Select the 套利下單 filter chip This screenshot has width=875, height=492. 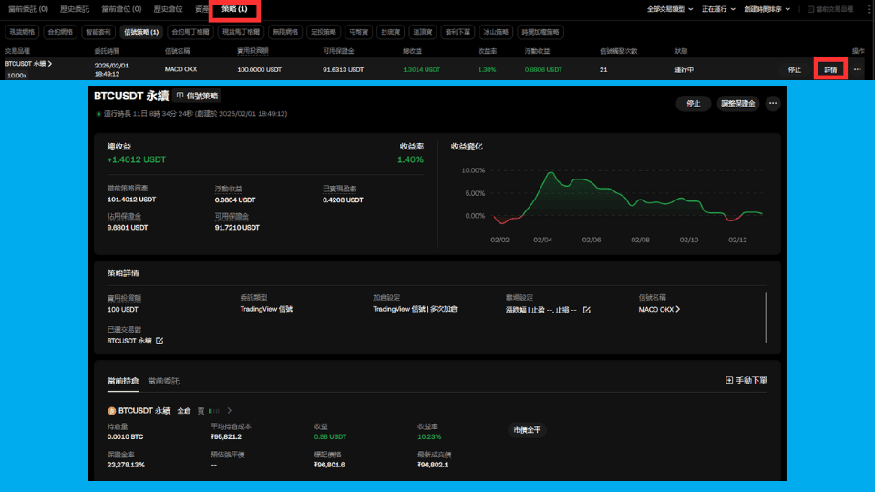point(458,32)
